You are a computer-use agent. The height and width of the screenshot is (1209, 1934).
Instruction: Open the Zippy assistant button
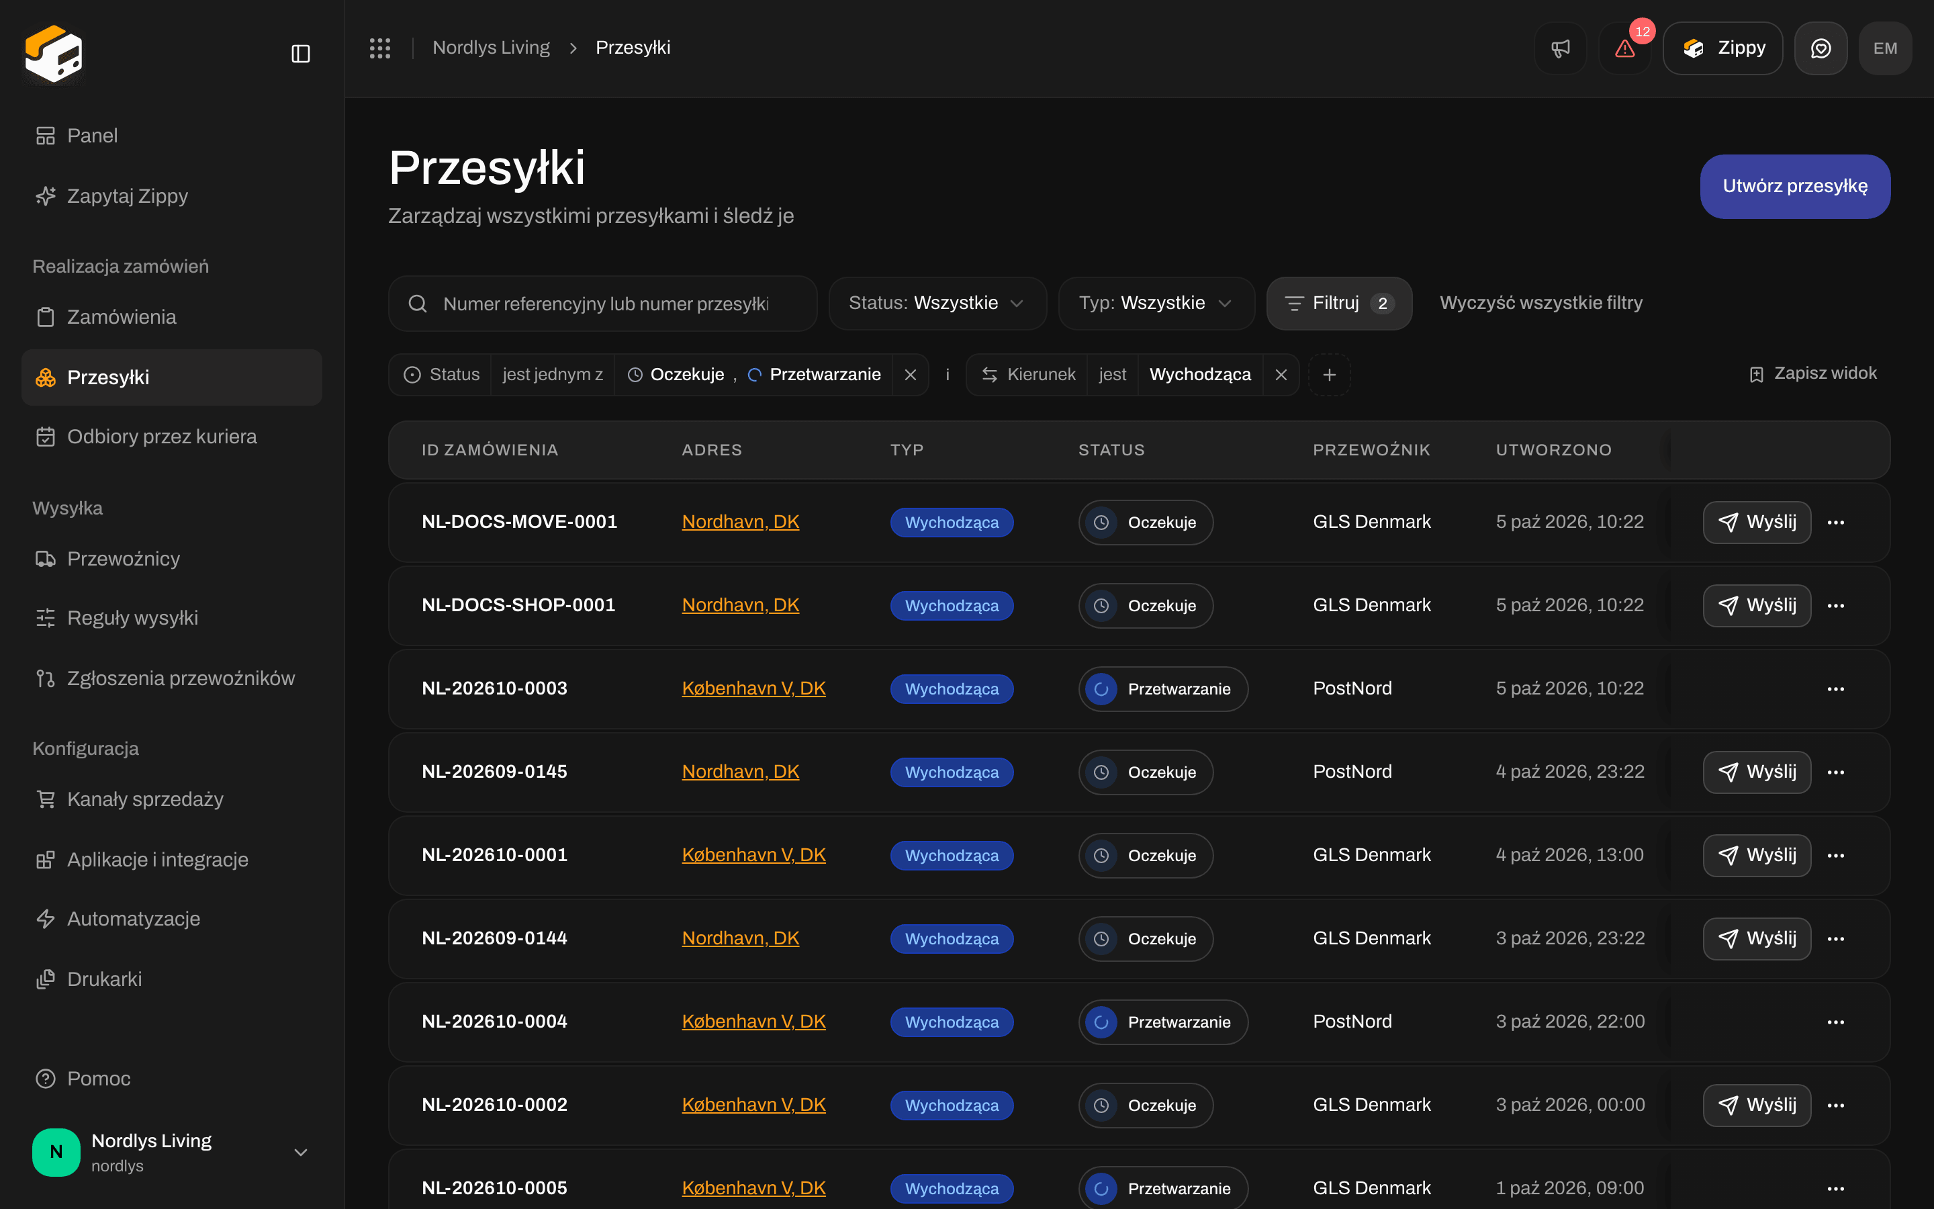(1722, 49)
